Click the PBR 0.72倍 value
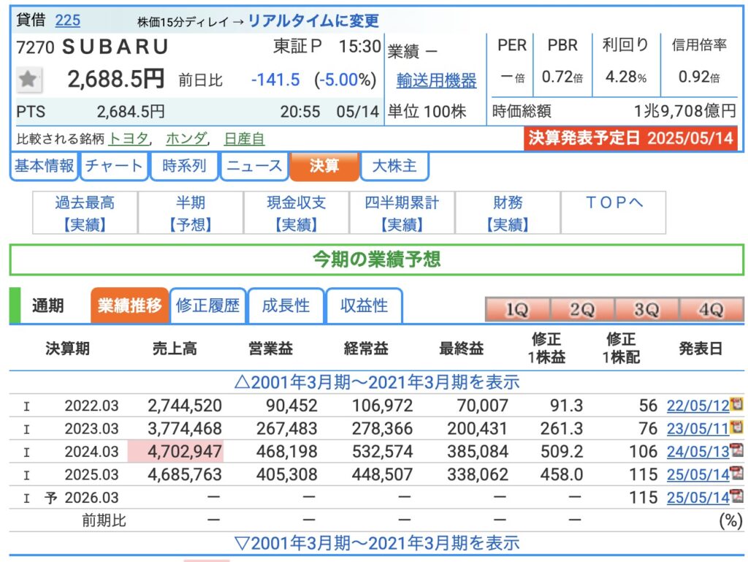This screenshot has height=562, width=748. click(x=562, y=76)
